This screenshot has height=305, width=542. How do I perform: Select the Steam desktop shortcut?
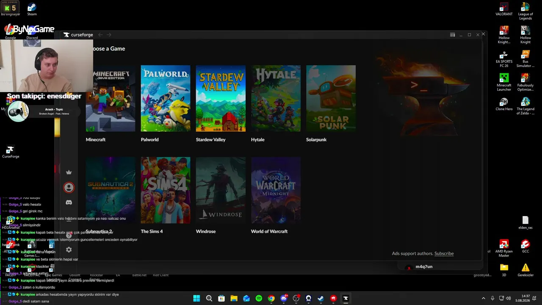(32, 9)
